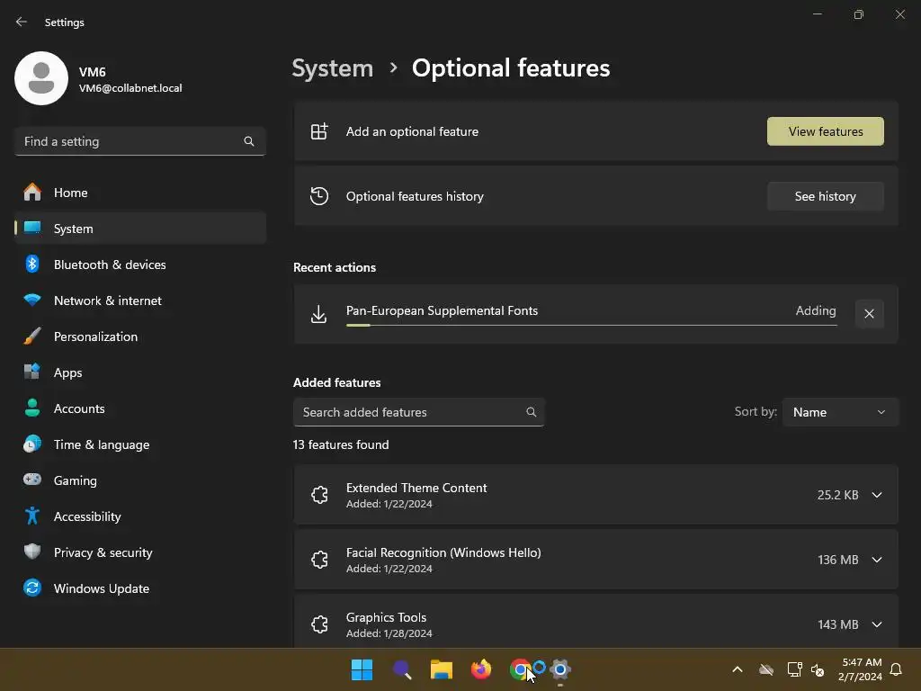This screenshot has height=691, width=921.
Task: Open the notification bell in system tray
Action: coord(896,669)
